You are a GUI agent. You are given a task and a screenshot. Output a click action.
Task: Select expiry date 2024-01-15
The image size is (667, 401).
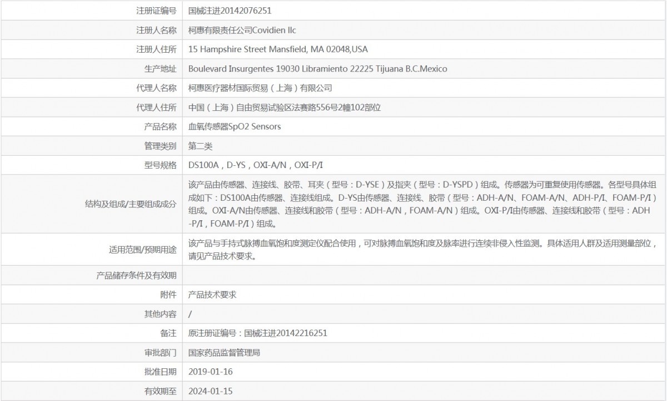click(x=211, y=391)
